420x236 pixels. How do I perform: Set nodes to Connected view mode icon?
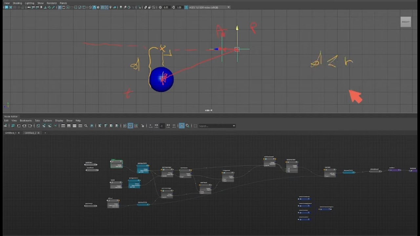pos(69,126)
